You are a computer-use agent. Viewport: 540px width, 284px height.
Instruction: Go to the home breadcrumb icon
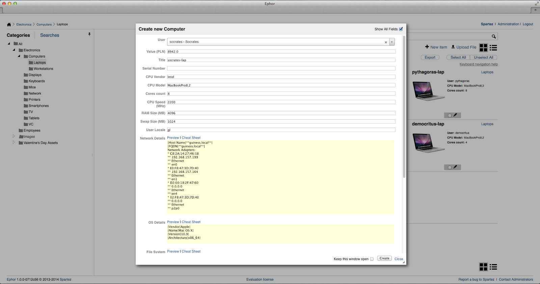pos(9,24)
